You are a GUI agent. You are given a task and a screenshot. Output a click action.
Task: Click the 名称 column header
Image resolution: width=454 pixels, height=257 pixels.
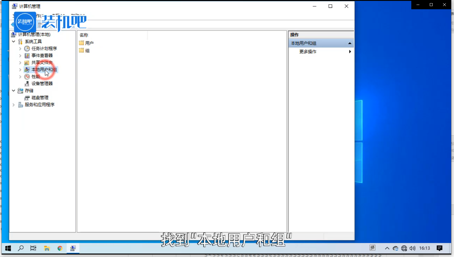(x=84, y=35)
